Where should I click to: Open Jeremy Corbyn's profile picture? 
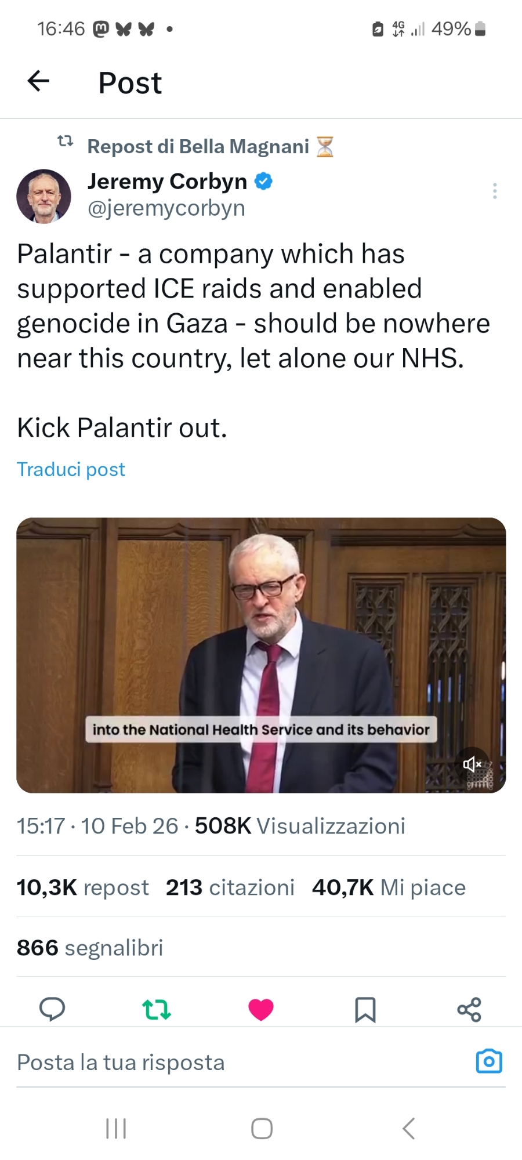44,197
